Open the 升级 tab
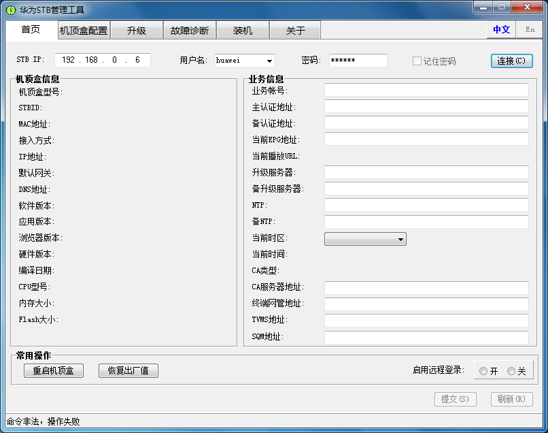 tap(137, 31)
